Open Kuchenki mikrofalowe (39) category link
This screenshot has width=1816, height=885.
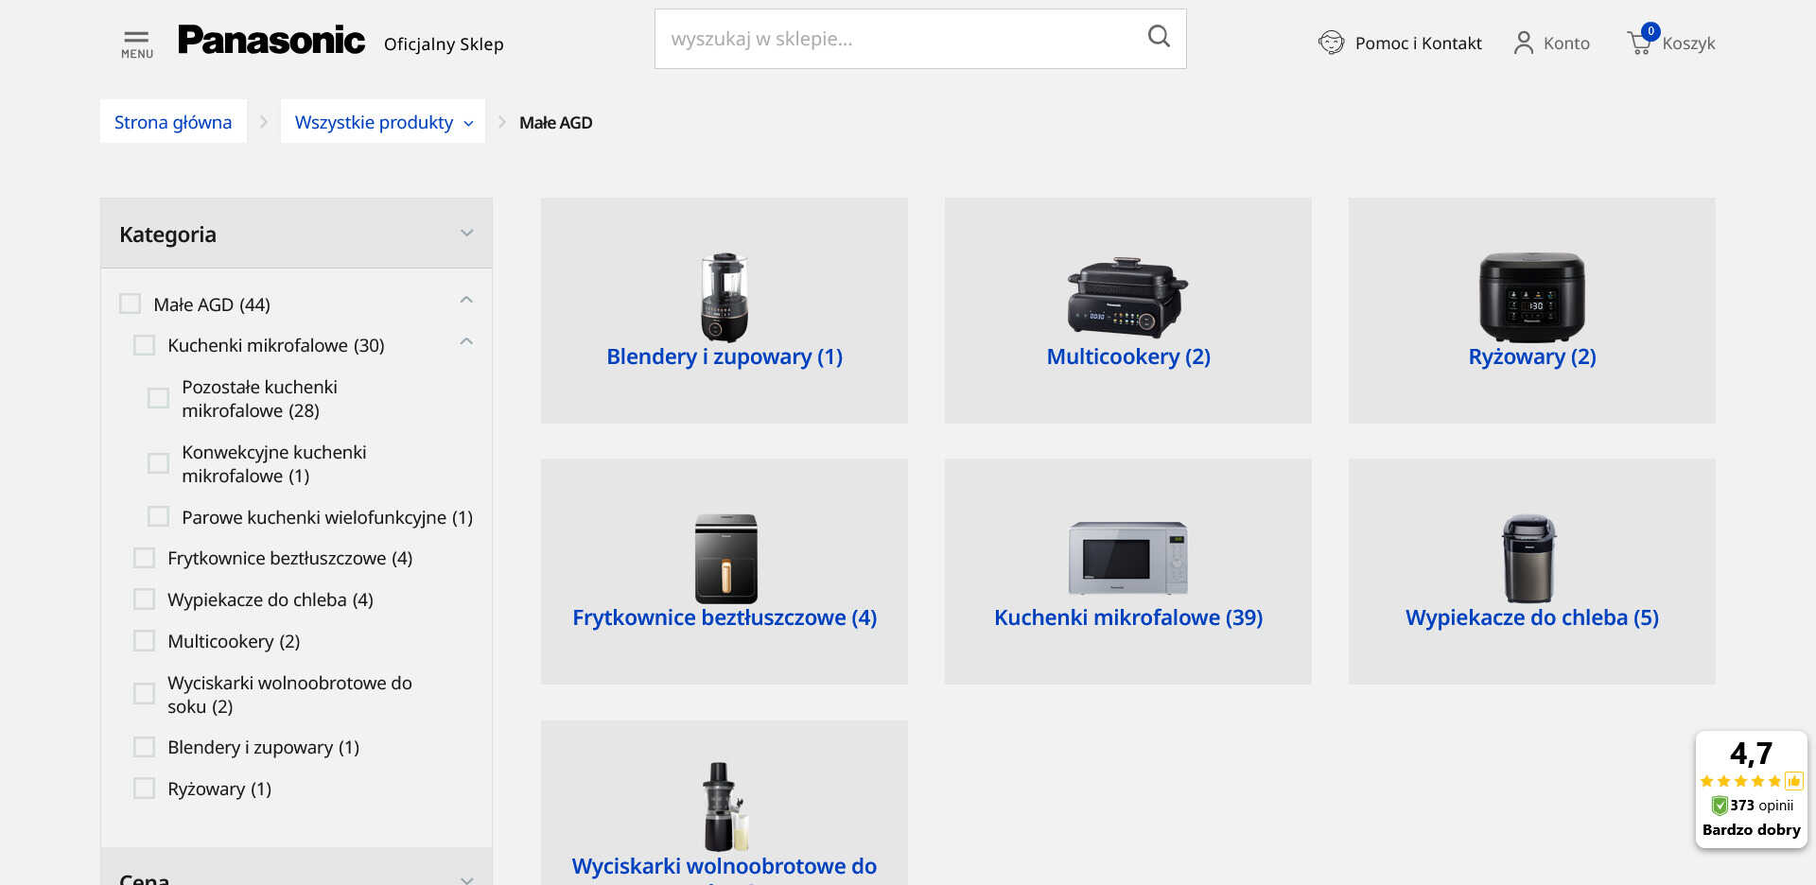1127,617
